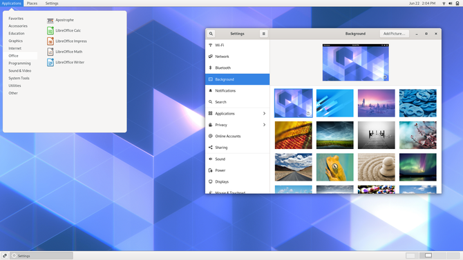
Task: Open the Settings hamburger menu
Action: [x=264, y=34]
